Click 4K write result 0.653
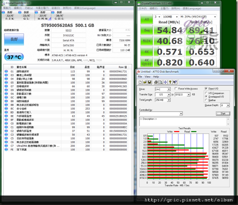 point(201,52)
